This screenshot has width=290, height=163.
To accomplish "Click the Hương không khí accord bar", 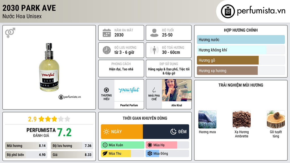I will tap(241, 50).
